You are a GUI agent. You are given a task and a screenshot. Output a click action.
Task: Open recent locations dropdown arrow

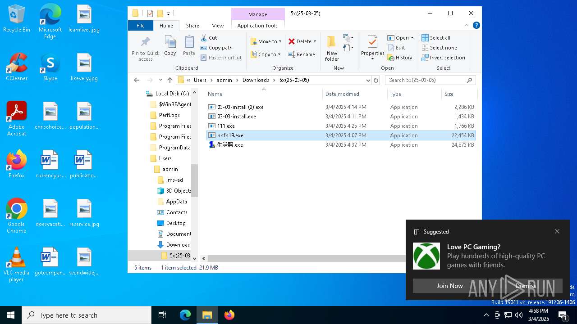(x=160, y=80)
